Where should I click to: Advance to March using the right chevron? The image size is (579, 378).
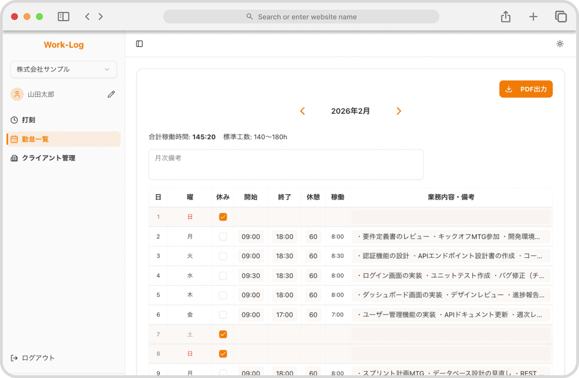tap(399, 111)
